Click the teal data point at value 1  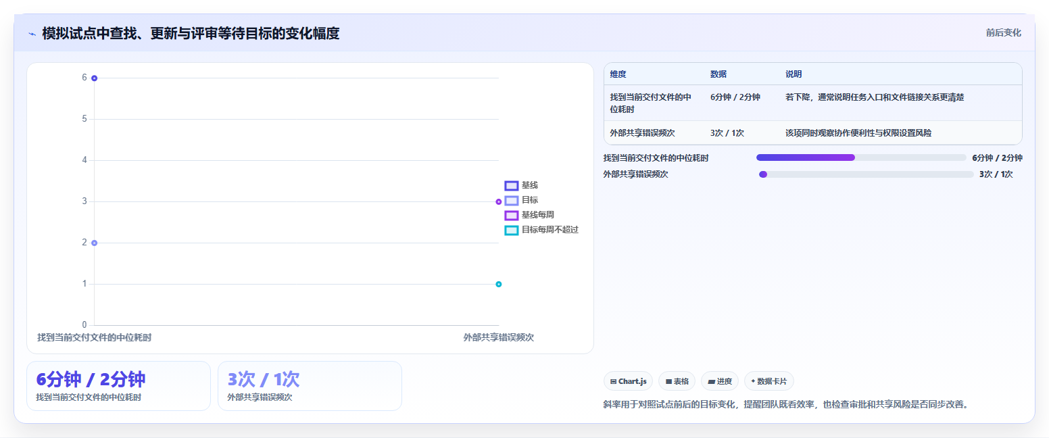pyautogui.click(x=499, y=284)
